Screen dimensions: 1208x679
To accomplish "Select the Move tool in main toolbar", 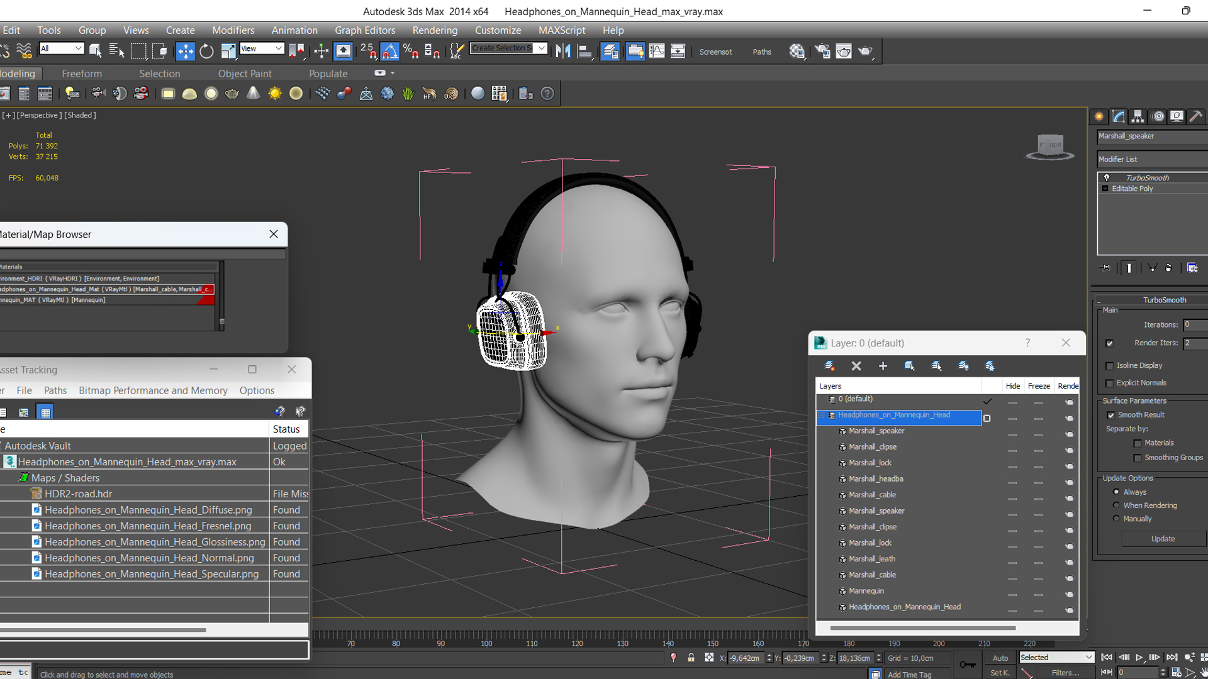I will point(185,51).
